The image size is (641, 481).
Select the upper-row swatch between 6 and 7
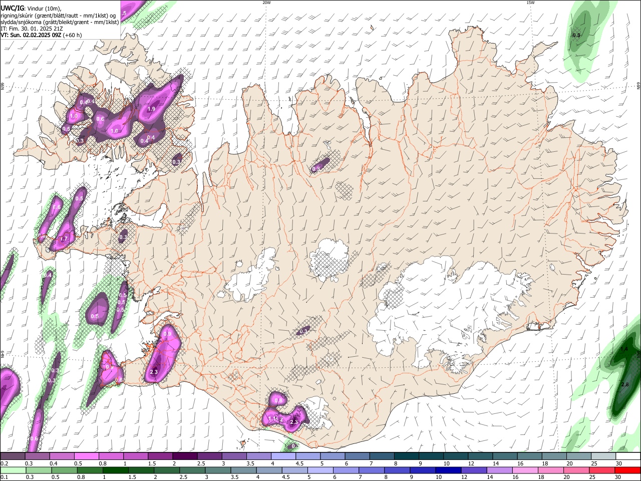click(357, 456)
